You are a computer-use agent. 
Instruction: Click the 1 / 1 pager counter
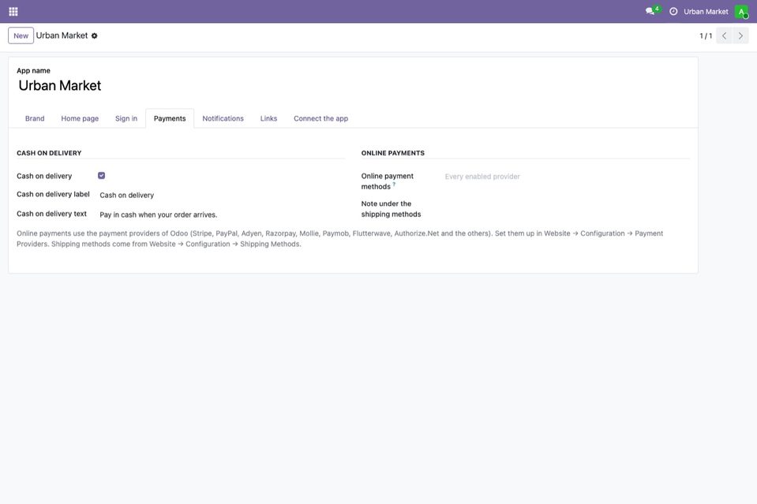click(706, 35)
